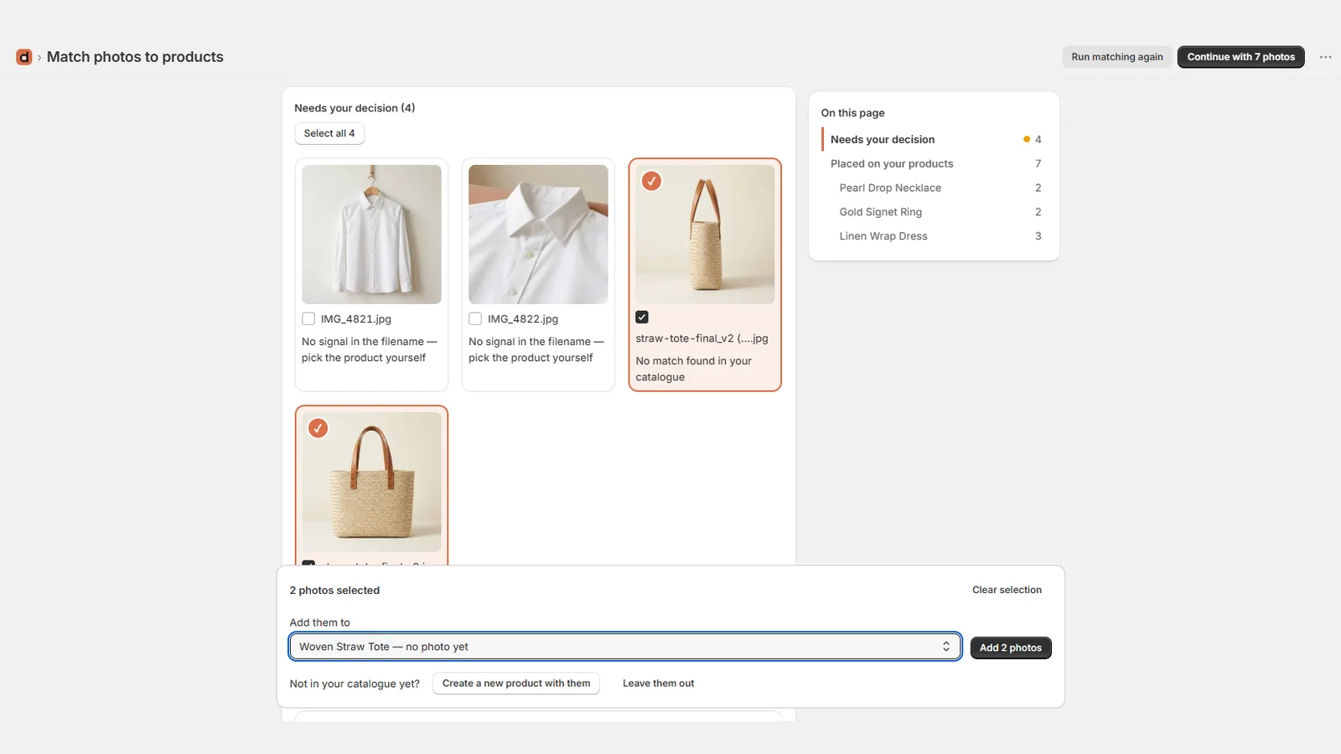1341x754 pixels.
Task: Open the side-view straw tote thumbnail
Action: [705, 235]
